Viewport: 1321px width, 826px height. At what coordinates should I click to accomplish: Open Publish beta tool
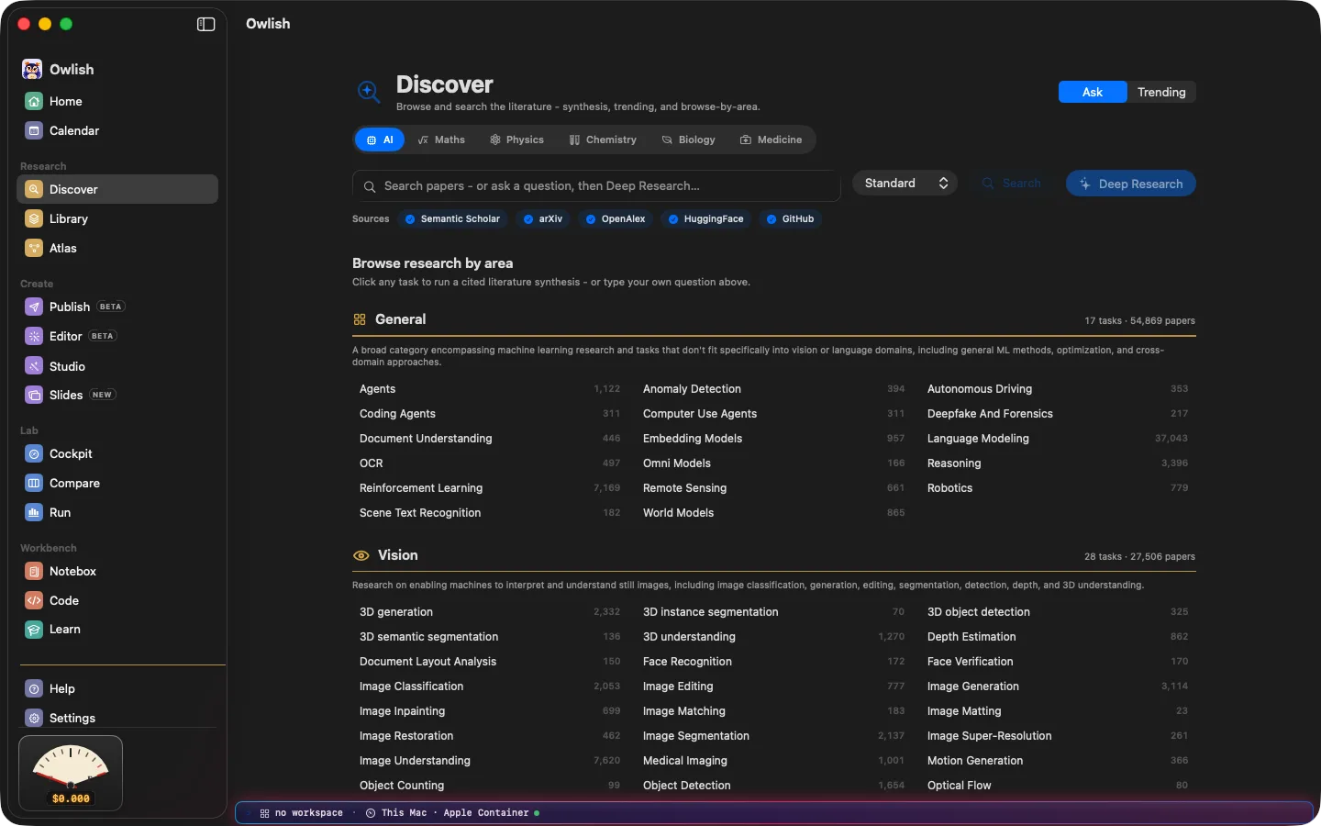[117, 307]
